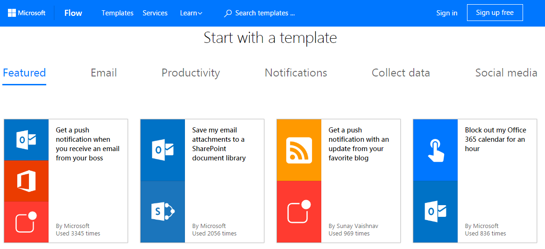Click the Sign in link
545x249 pixels.
(447, 13)
